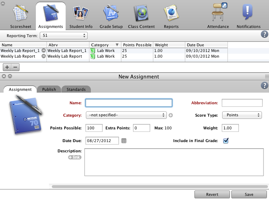
Task: Switch to the Publish tab
Action: tap(49, 89)
